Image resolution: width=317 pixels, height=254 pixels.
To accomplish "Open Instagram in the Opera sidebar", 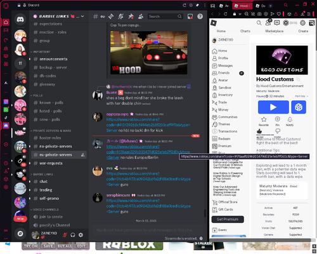I will coord(6,102).
